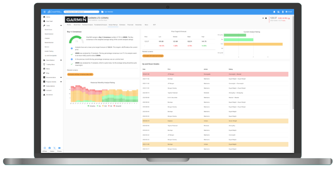Click the Garmin logo image
The width and height of the screenshot is (335, 172).
coord(76,19)
